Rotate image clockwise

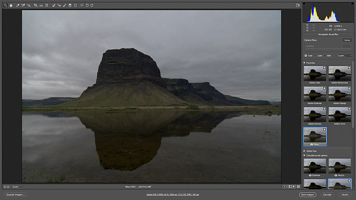click(92, 5)
